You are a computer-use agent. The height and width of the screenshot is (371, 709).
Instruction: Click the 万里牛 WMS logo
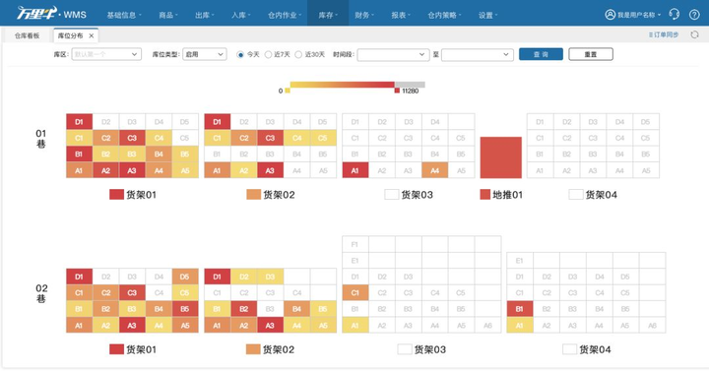[51, 14]
